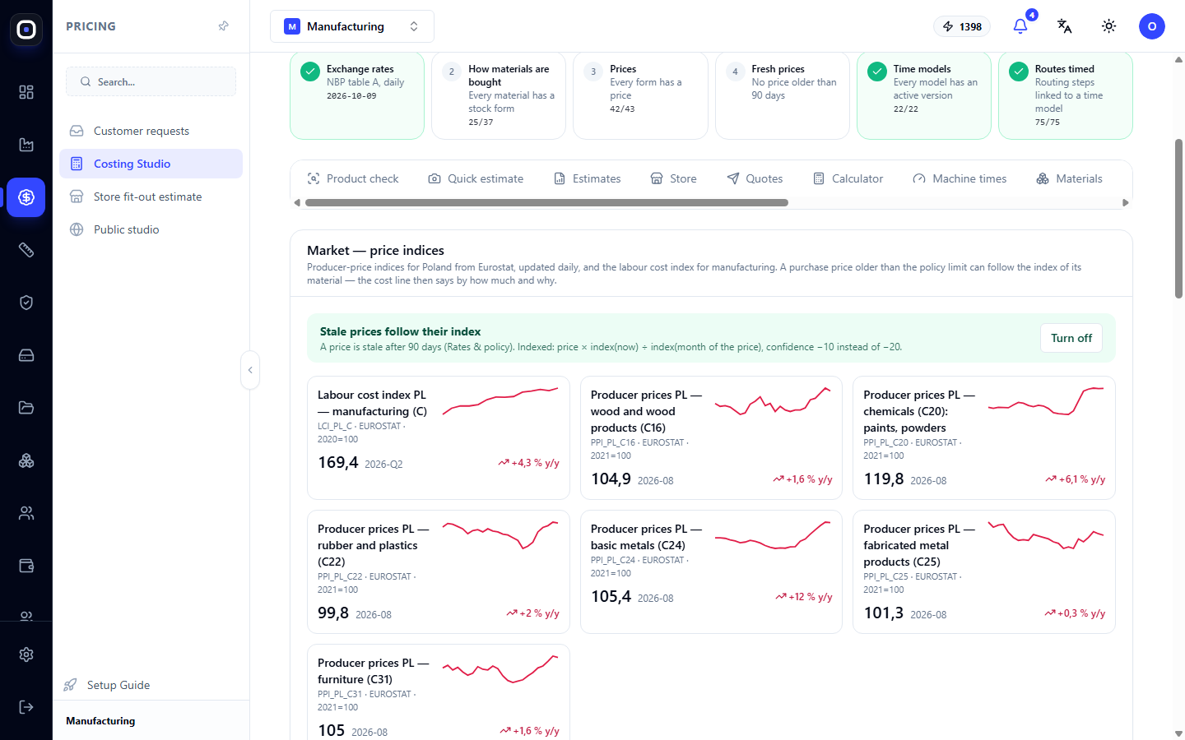Open Store fit-out estimate in sidebar

coord(151,197)
